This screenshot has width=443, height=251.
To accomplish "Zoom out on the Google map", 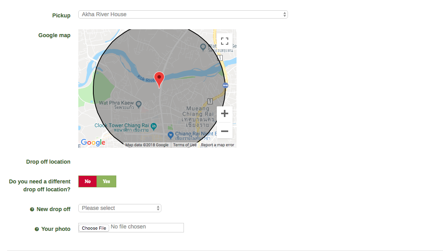I will [x=225, y=131].
